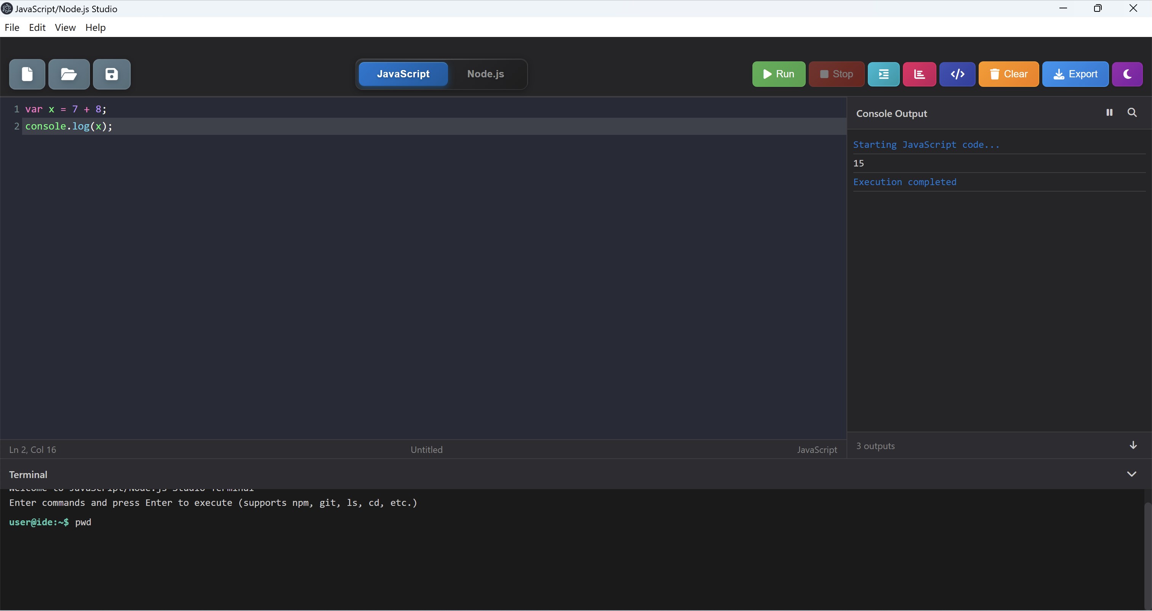Image resolution: width=1152 pixels, height=611 pixels.
Task: Click the 'Starting JavaScript code...' console line
Action: [x=926, y=144]
